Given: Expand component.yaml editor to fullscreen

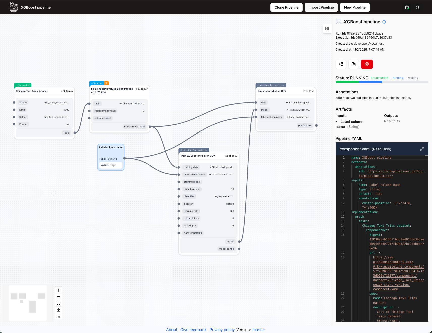Looking at the screenshot, I should coord(422,149).
